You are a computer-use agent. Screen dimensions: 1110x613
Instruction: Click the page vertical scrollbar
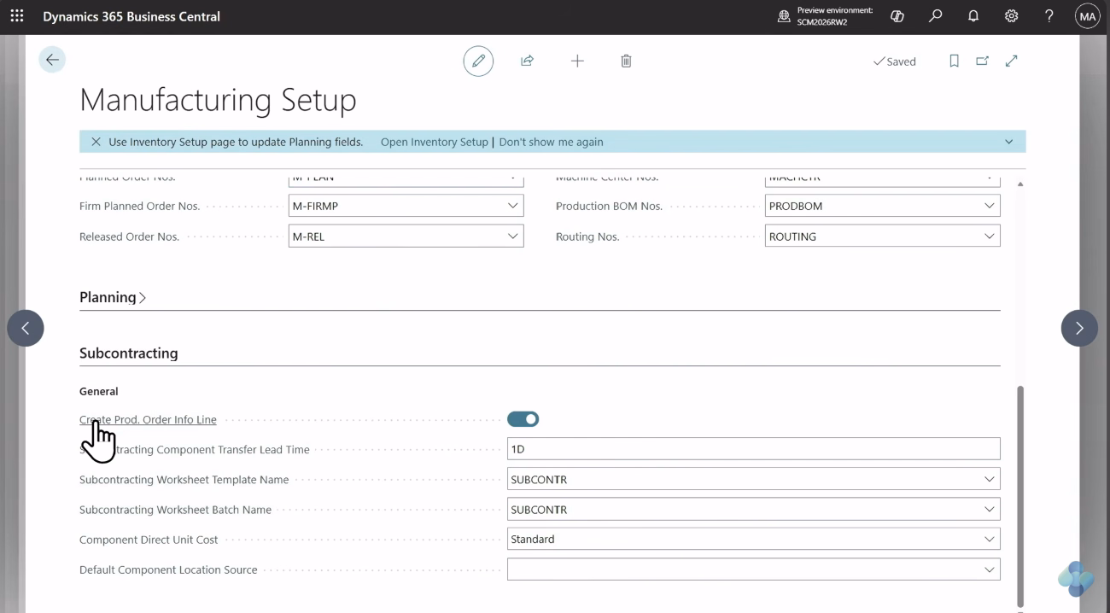tap(1020, 495)
